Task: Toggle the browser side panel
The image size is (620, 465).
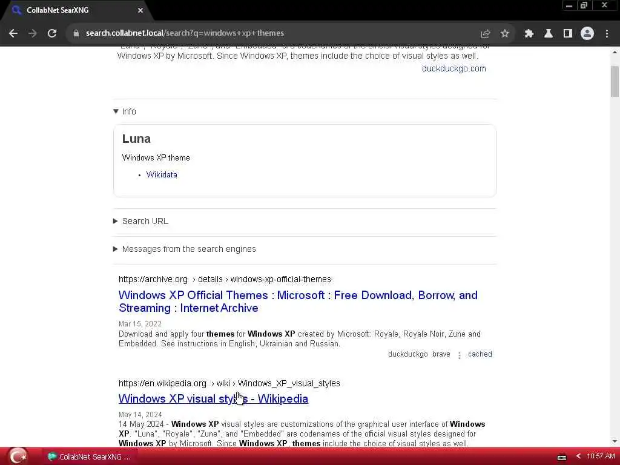Action: pos(568,33)
